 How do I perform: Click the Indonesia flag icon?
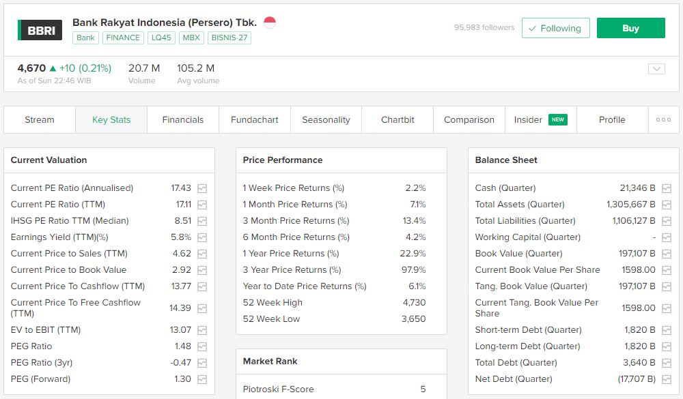coord(270,23)
